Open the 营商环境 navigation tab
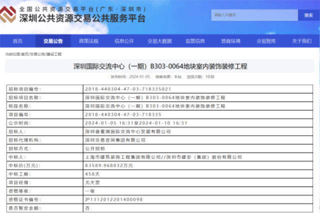 tap(230, 41)
